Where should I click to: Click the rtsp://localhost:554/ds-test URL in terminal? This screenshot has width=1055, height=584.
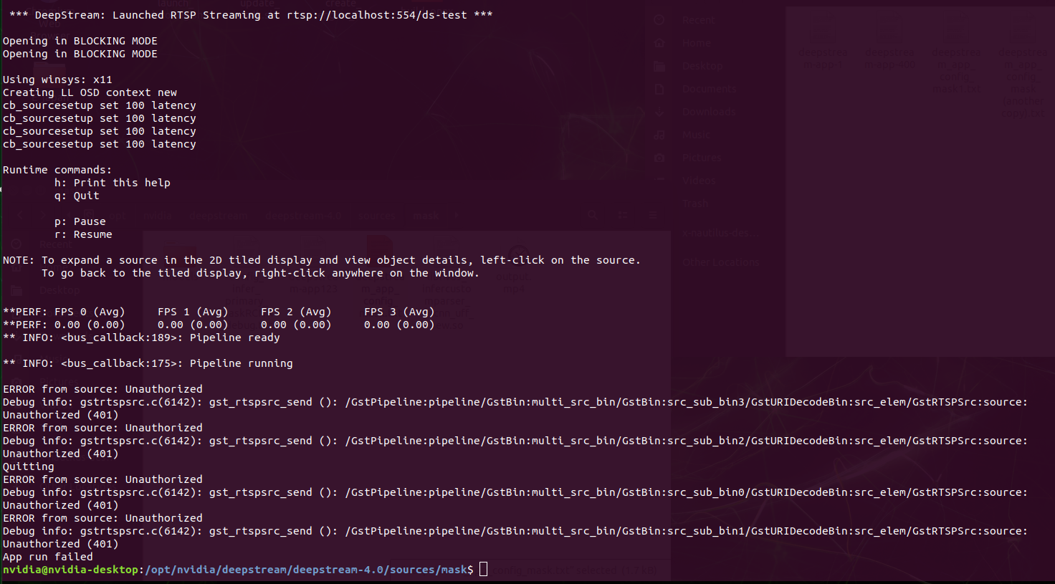(377, 15)
